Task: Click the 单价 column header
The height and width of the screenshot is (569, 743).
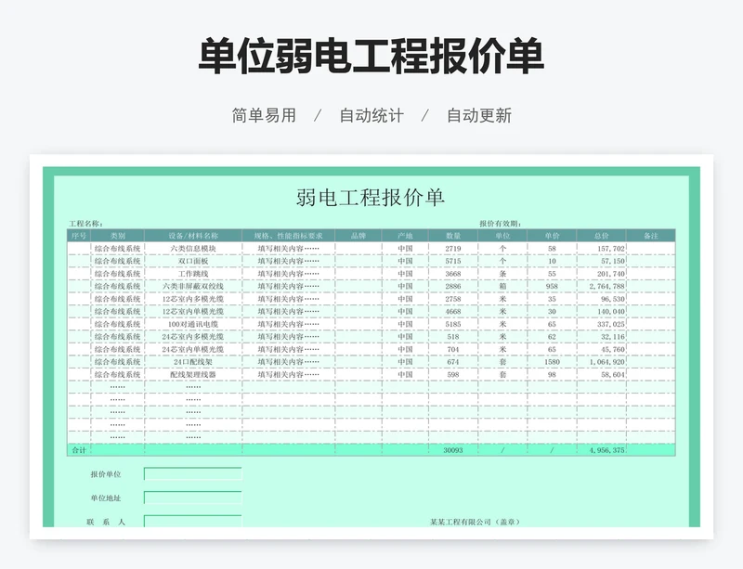Action: point(552,236)
